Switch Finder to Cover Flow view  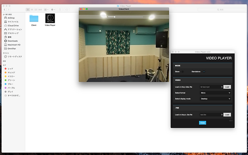[x=40, y=9]
